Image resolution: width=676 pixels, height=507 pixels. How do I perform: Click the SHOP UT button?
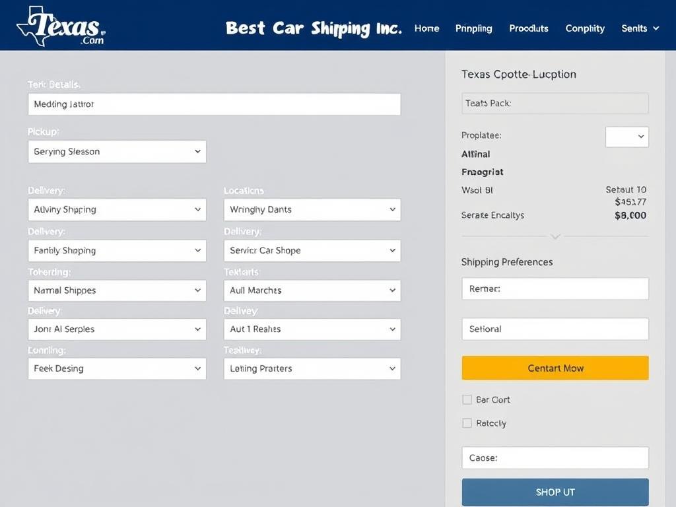pyautogui.click(x=555, y=492)
